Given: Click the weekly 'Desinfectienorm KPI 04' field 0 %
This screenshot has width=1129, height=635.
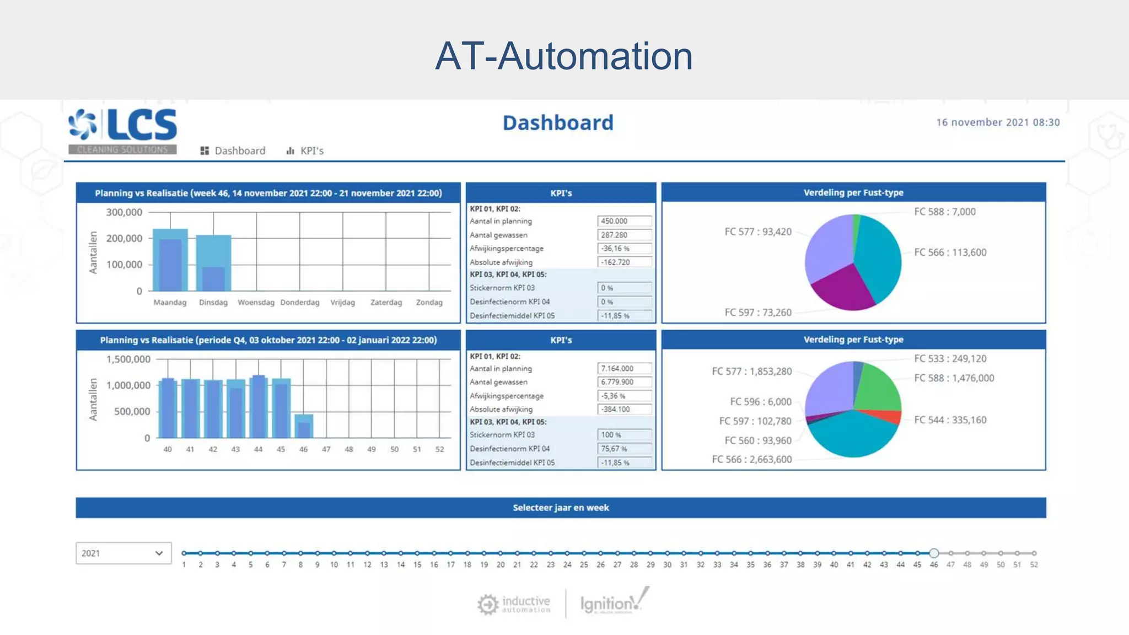Looking at the screenshot, I should point(624,302).
